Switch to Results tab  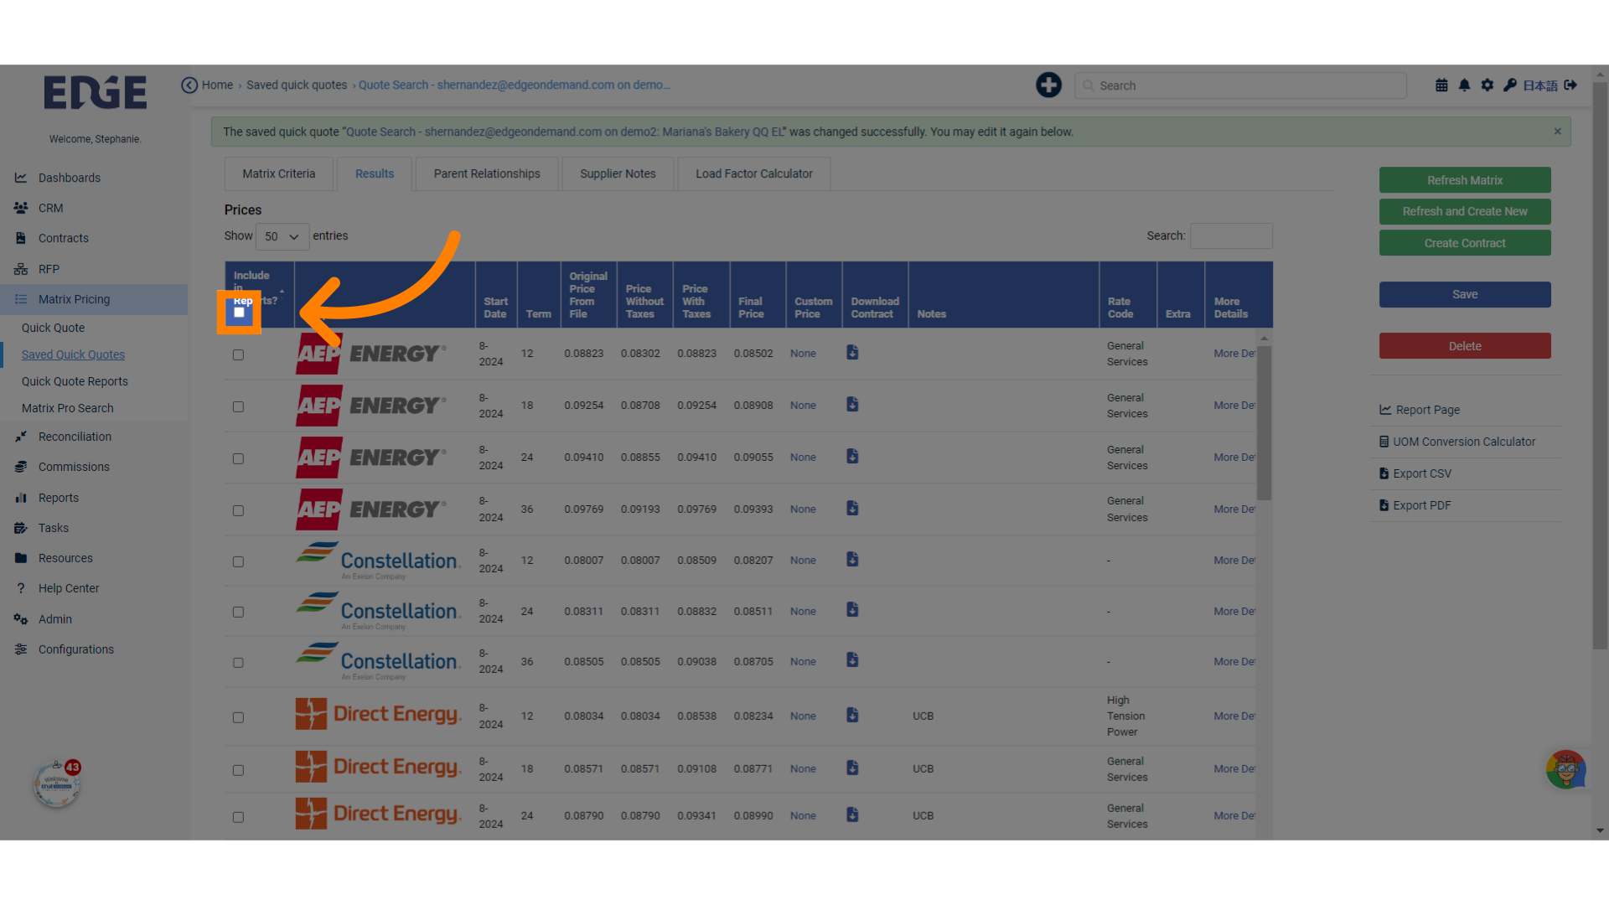pyautogui.click(x=375, y=173)
